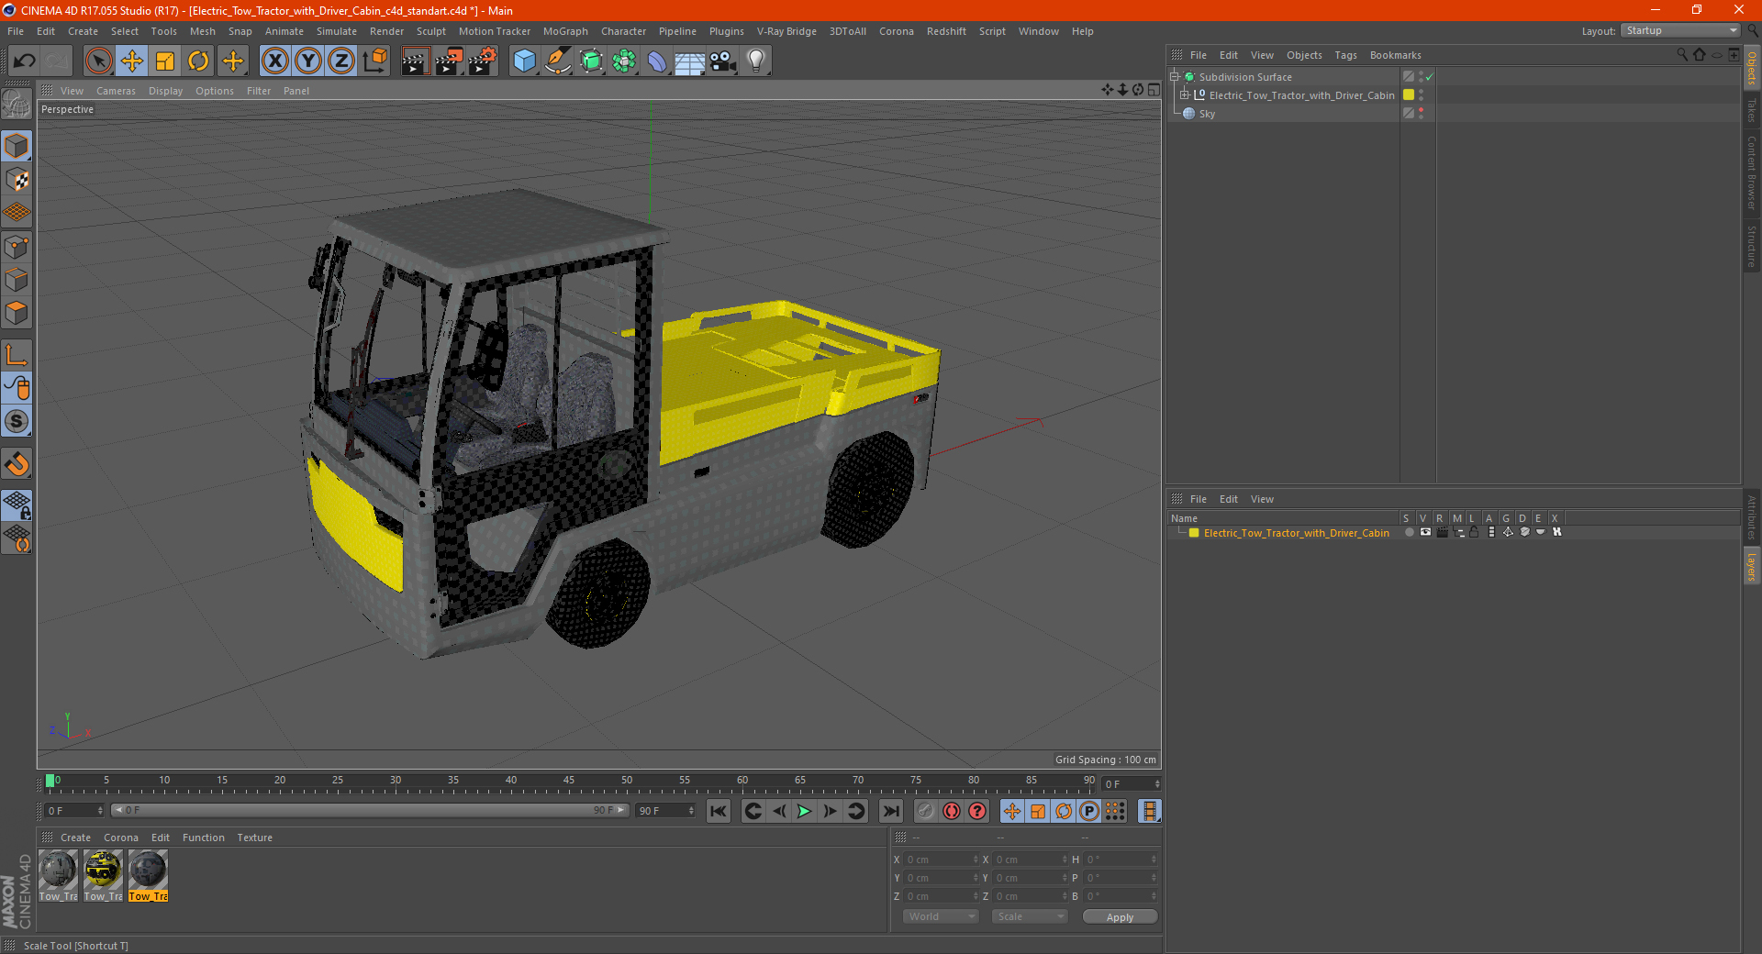Image resolution: width=1762 pixels, height=954 pixels.
Task: Select the first Tow_Tra material thumbnail
Action: 58,876
